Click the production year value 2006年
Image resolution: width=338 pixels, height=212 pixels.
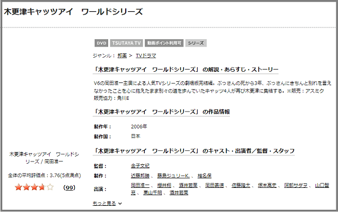click(x=139, y=127)
